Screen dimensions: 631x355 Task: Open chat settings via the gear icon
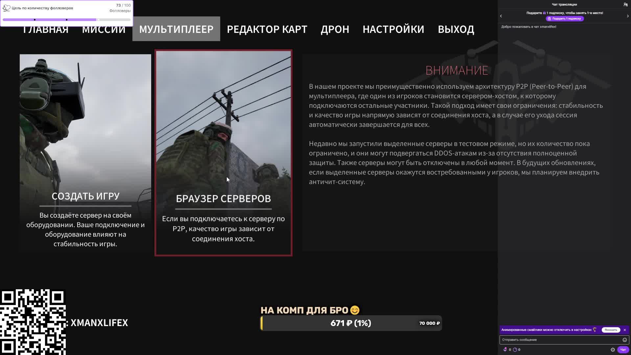(613, 350)
